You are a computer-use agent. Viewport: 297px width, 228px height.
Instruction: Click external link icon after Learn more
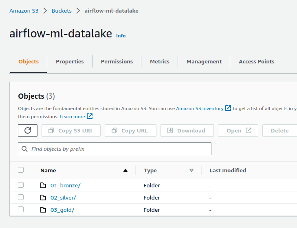point(90,116)
